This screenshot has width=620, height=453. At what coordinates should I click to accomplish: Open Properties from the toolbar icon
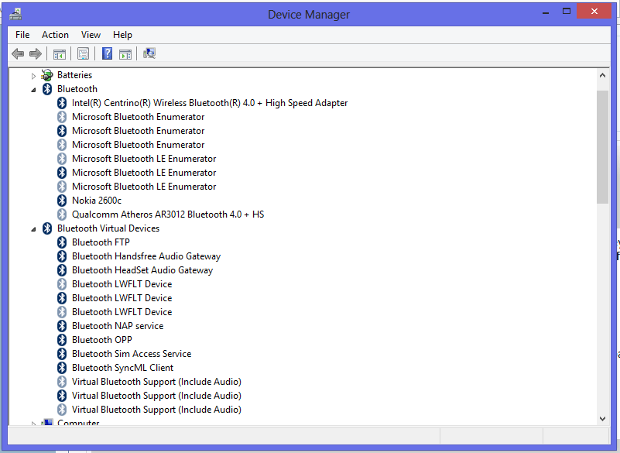click(x=83, y=53)
